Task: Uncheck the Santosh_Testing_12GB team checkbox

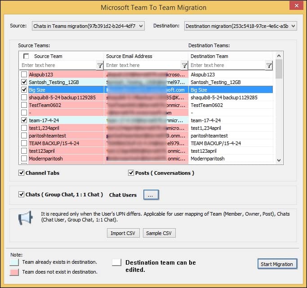Action: 24,82
